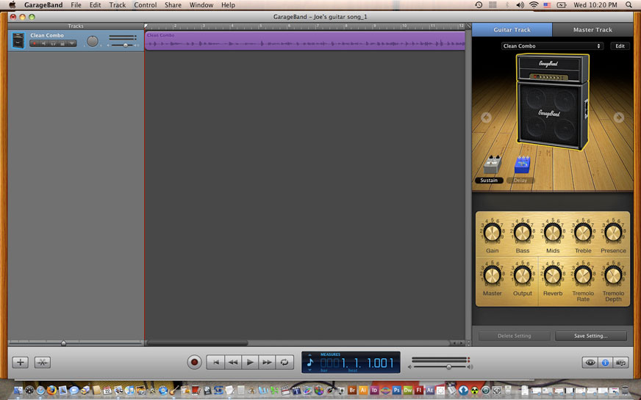
Task: Open the track editor scissors button
Action: [43, 362]
